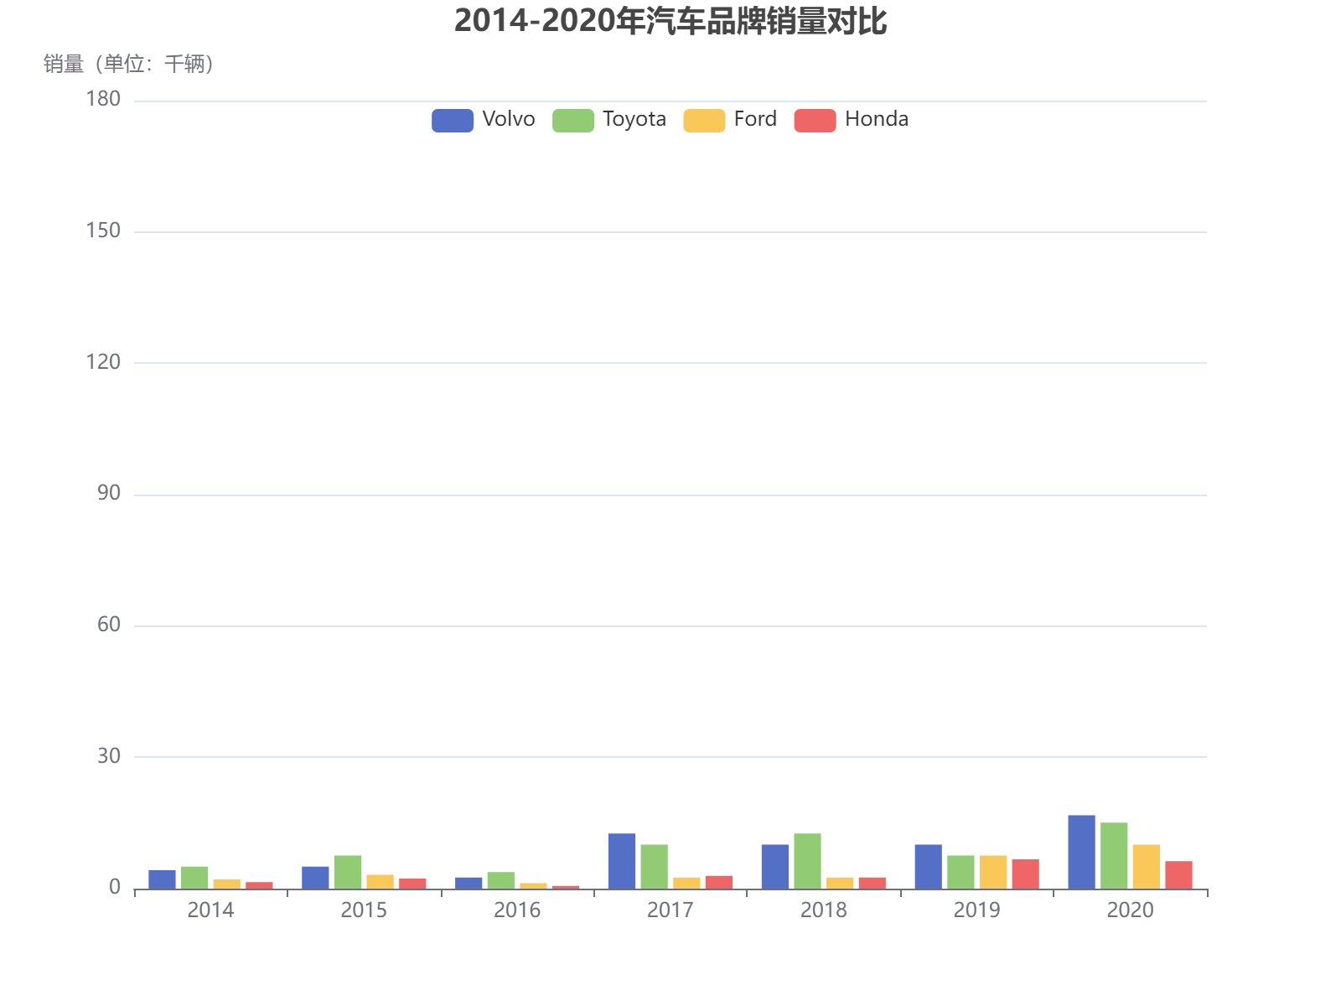Select the green Toyota bar for 2017
The height and width of the screenshot is (1006, 1341).
[x=655, y=867]
